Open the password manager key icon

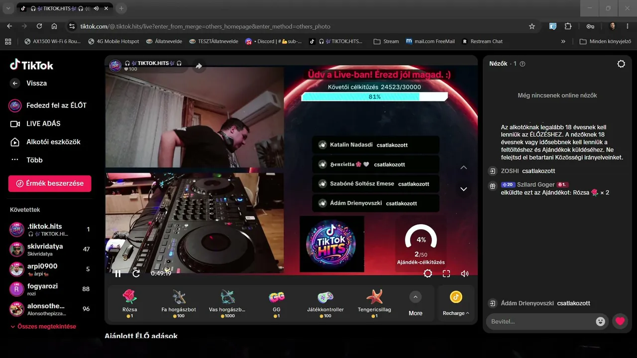point(590,26)
